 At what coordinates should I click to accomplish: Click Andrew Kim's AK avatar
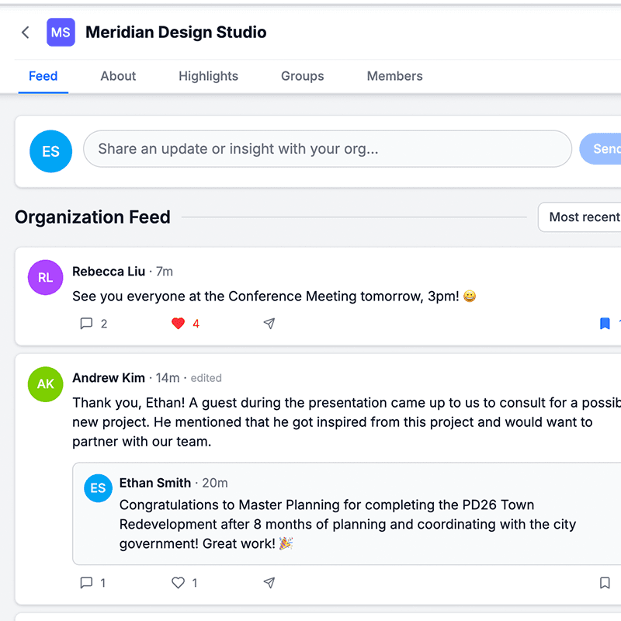pos(45,384)
